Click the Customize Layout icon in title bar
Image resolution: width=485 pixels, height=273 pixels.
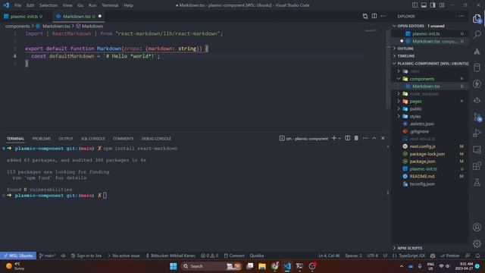[x=442, y=5]
